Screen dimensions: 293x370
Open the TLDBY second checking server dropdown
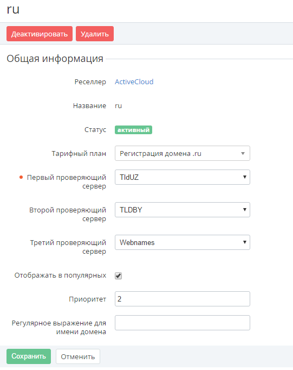[x=182, y=210]
